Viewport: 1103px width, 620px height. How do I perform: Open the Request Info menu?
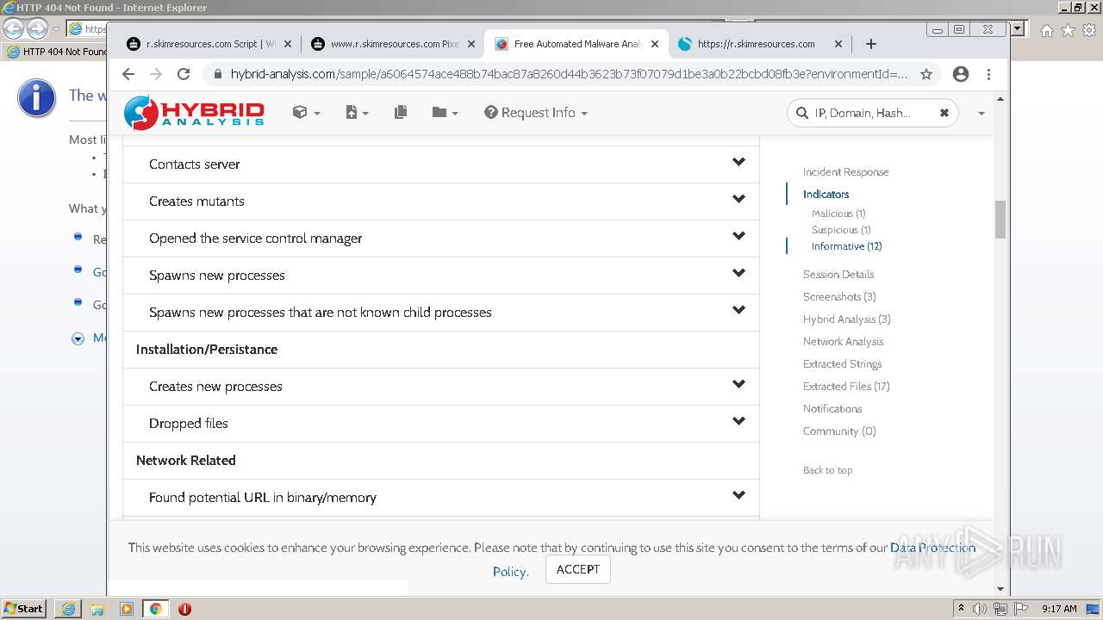tap(536, 113)
